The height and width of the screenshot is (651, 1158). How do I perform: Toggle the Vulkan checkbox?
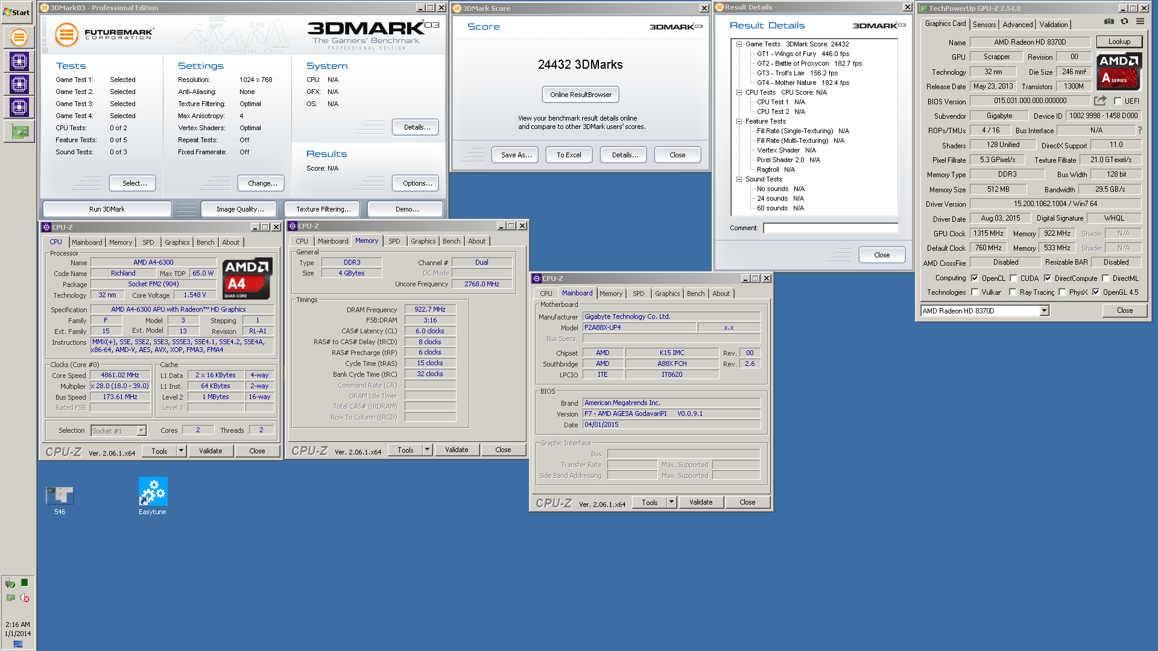[975, 292]
